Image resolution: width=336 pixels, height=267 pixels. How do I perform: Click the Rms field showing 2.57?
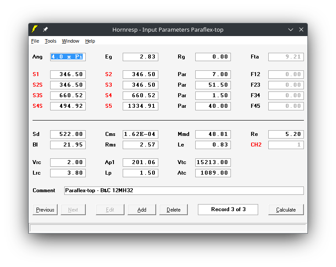coord(140,145)
